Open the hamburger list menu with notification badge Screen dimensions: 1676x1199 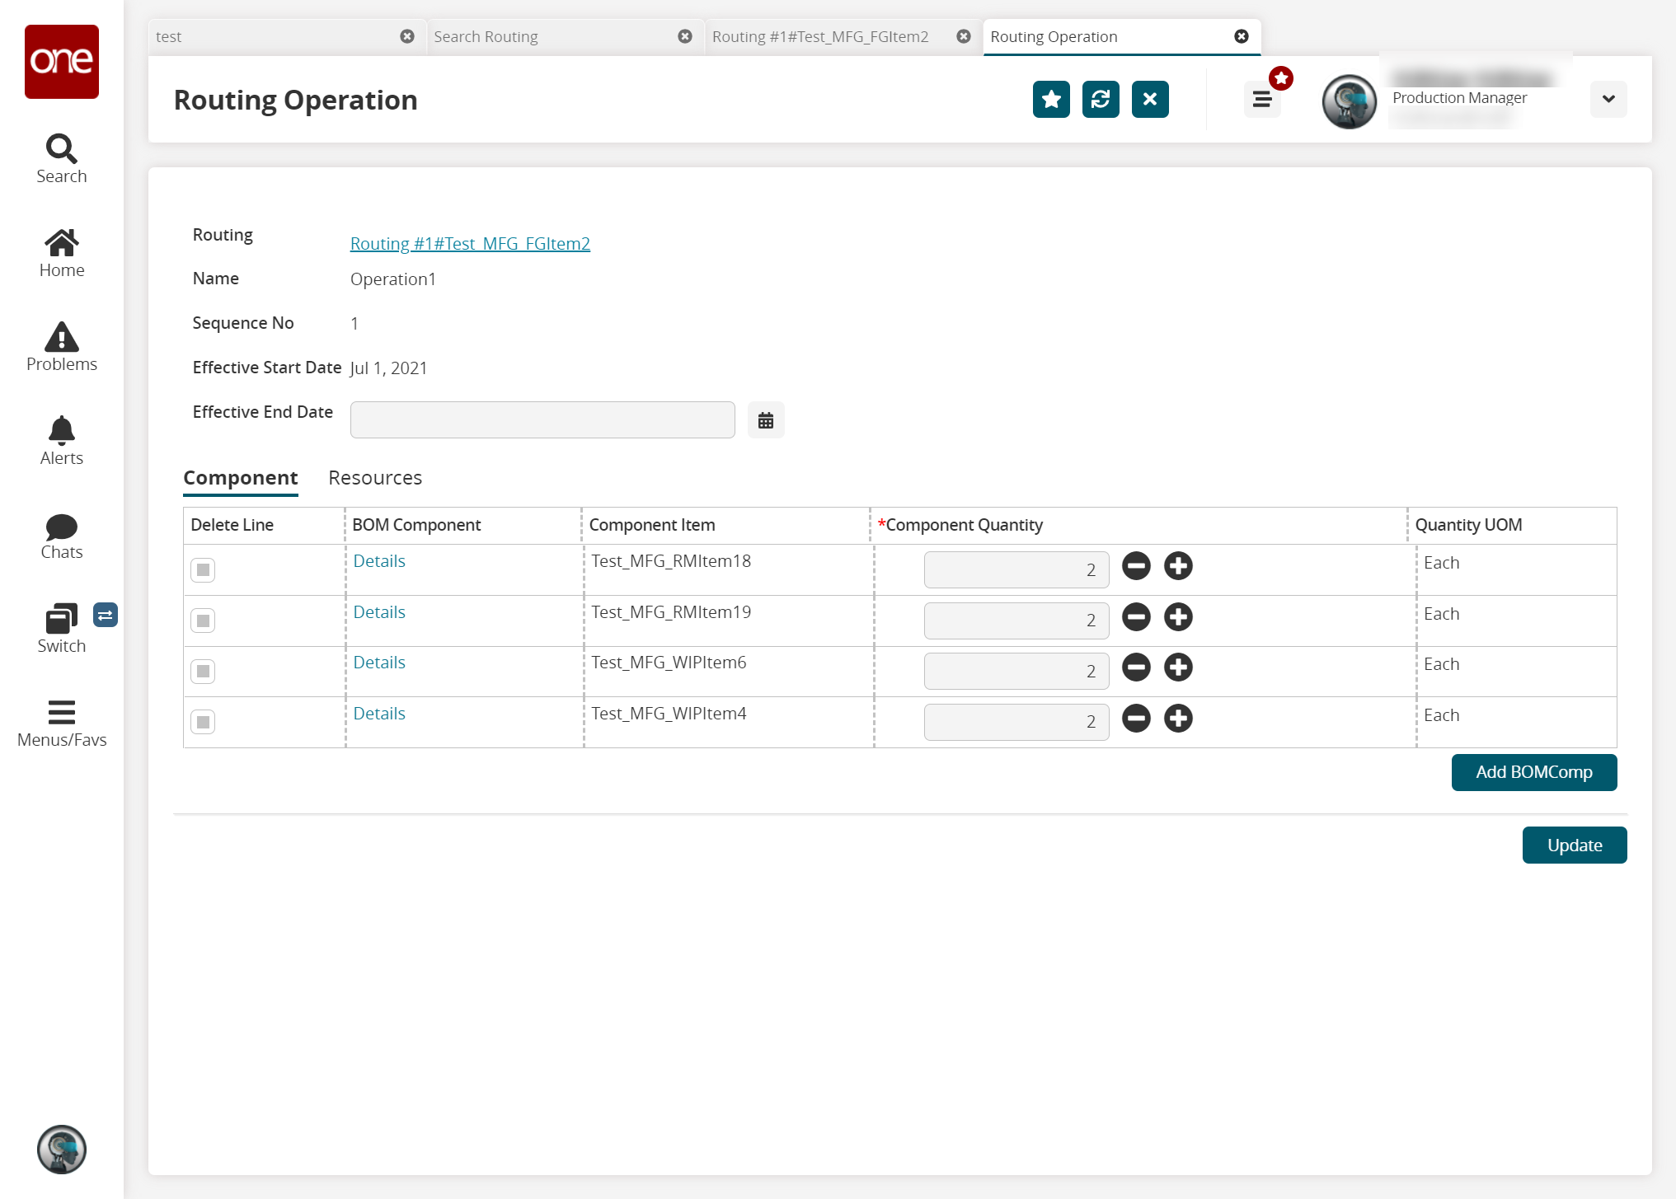[1261, 100]
